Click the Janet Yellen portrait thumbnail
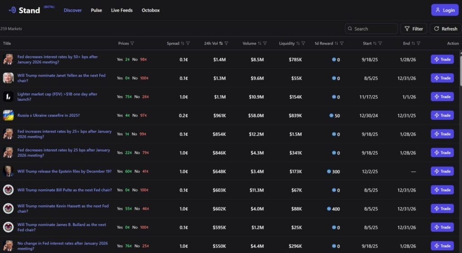Viewport: 462px width, 253px height. [x=8, y=78]
